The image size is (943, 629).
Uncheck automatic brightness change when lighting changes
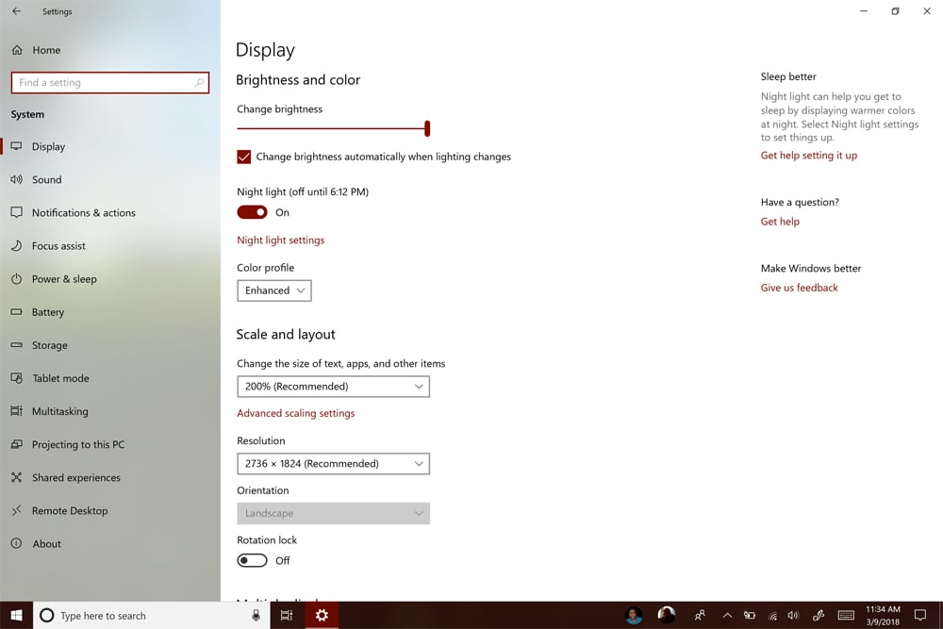click(243, 157)
